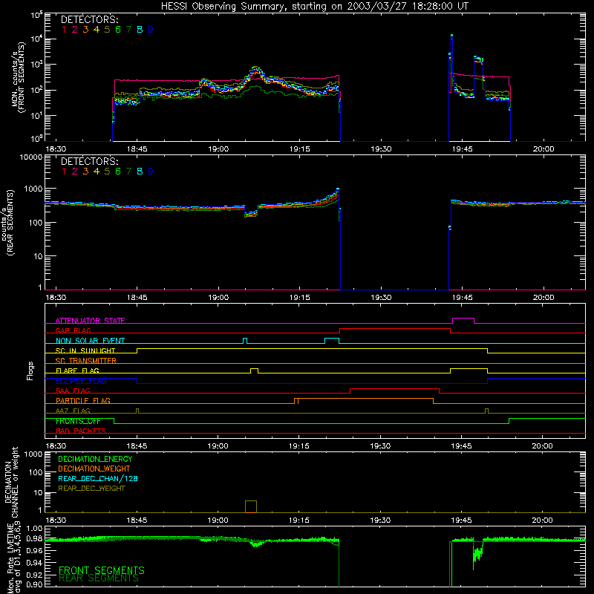Click the 0.90 livetime axis tick
The image size is (594, 594).
coord(35,584)
